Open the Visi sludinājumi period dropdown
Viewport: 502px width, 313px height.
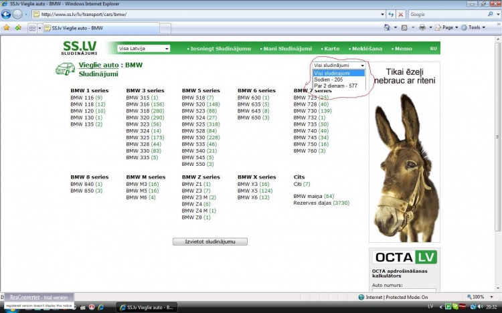coord(339,66)
